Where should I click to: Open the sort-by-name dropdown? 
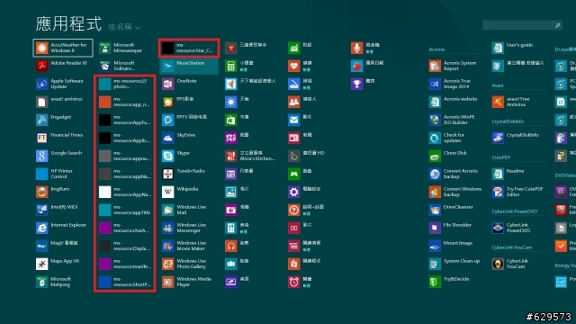124,27
